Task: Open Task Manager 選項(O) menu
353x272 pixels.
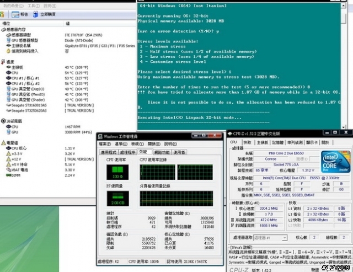Action: [x=121, y=144]
